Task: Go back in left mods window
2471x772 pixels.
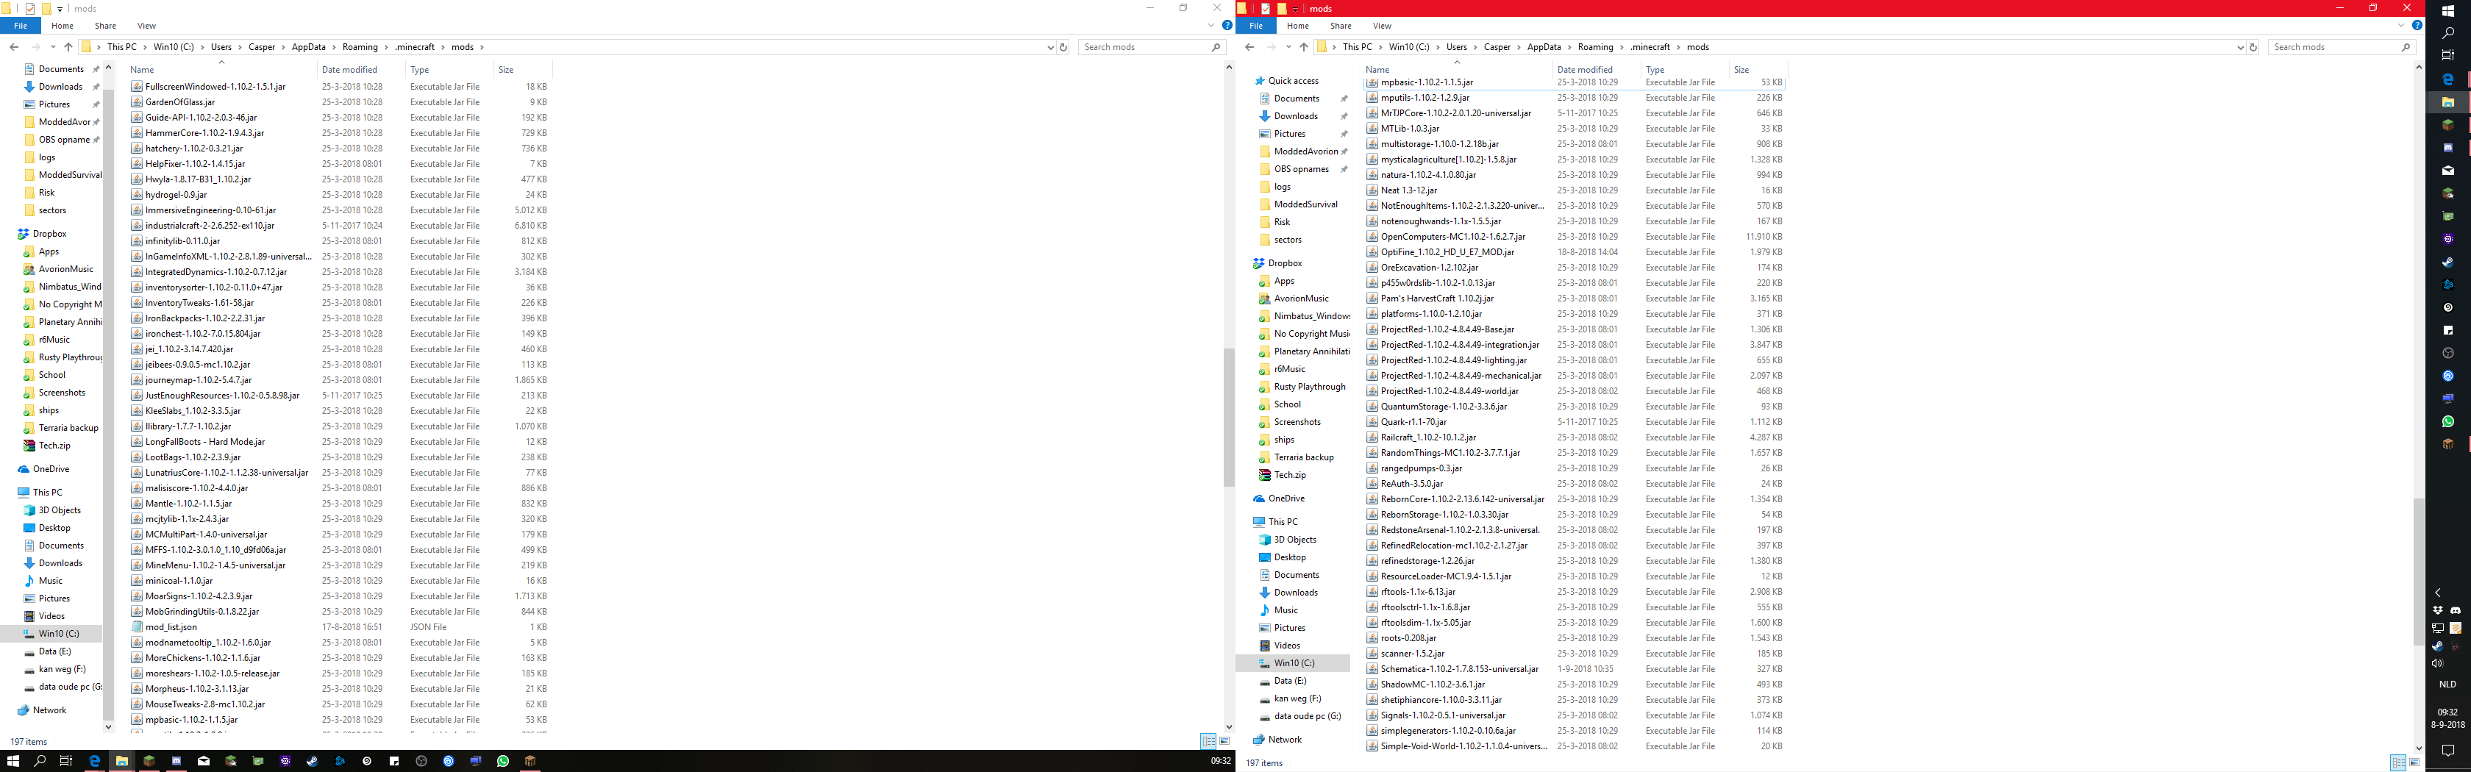Action: click(13, 47)
